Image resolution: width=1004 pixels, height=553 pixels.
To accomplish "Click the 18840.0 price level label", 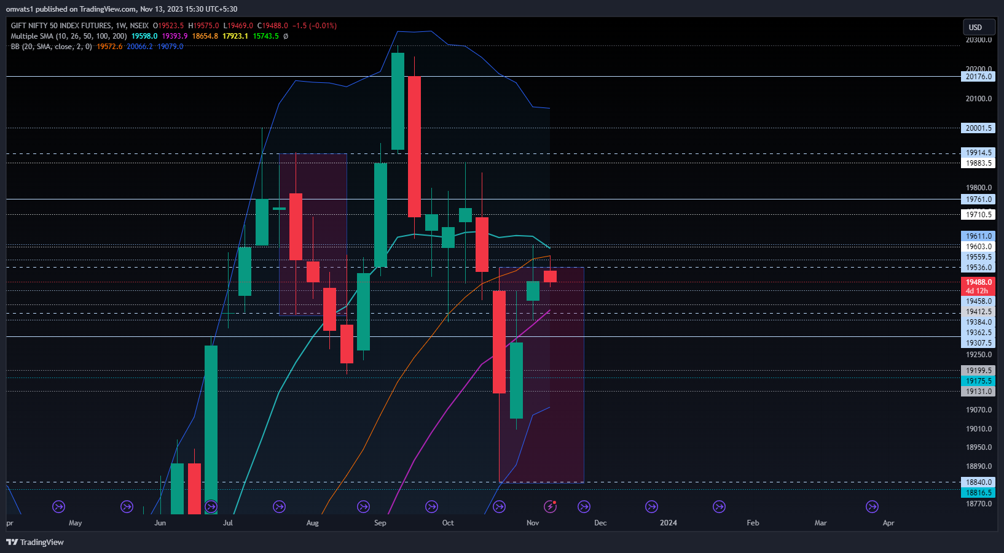I will (978, 482).
